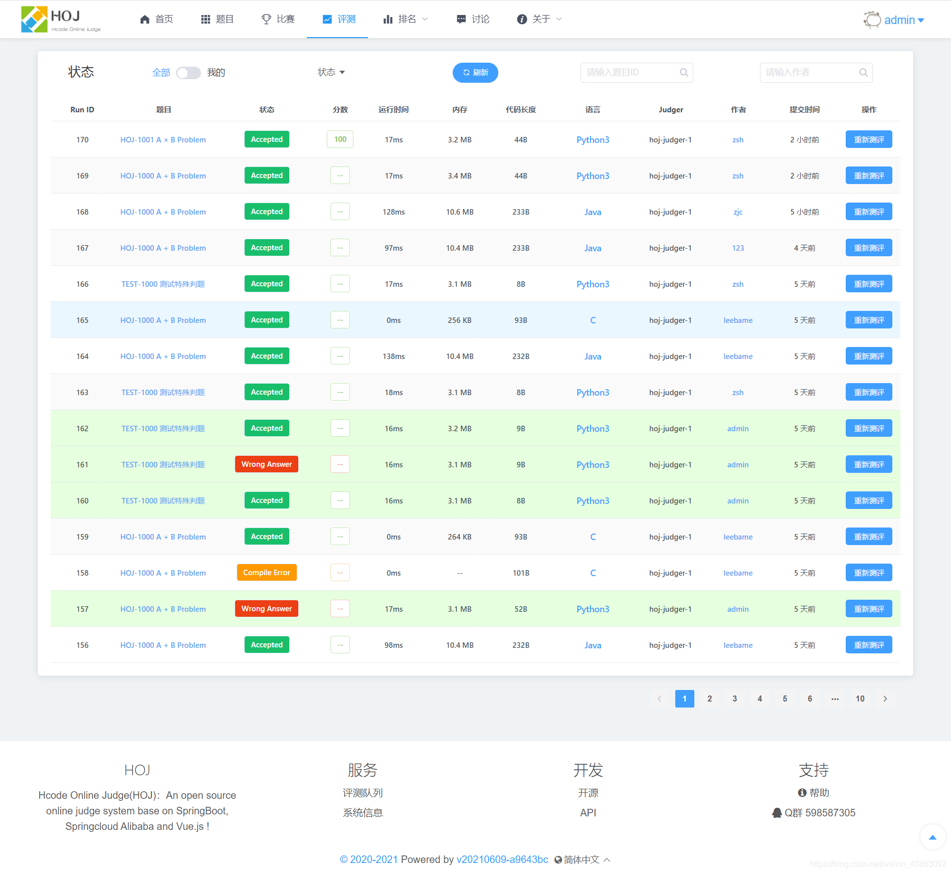Go to pagination page 3
This screenshot has height=873, width=951.
click(735, 699)
